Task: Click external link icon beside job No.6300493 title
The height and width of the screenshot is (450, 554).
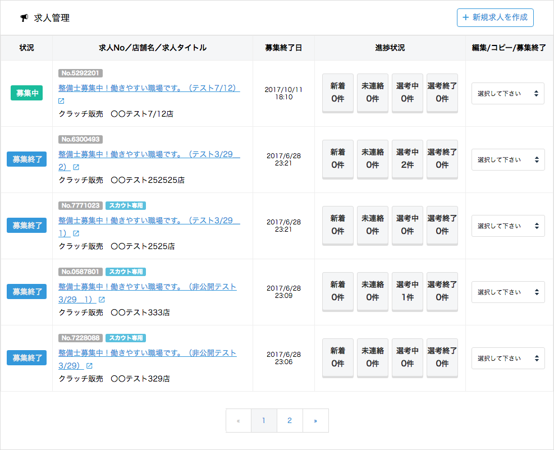Action: click(x=76, y=167)
